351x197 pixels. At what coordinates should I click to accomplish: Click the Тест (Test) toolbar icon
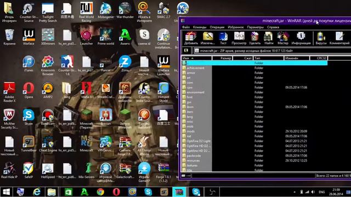[223, 38]
